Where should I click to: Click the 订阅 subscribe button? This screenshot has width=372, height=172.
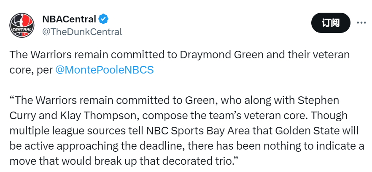331,23
